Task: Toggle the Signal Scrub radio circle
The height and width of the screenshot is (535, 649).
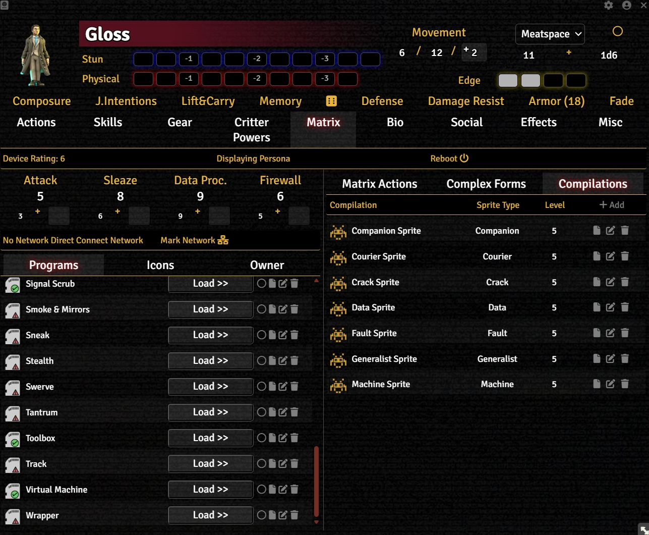Action: click(x=261, y=284)
